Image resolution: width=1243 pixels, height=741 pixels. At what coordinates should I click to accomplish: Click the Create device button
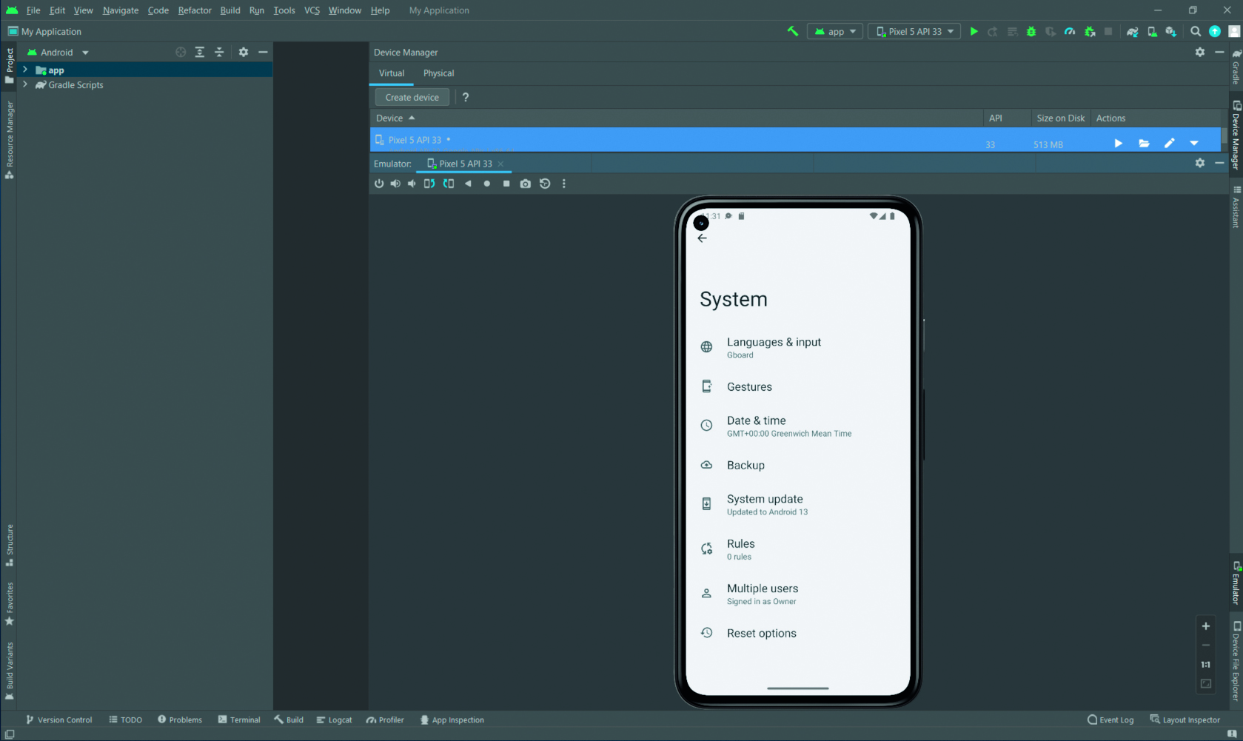click(412, 97)
